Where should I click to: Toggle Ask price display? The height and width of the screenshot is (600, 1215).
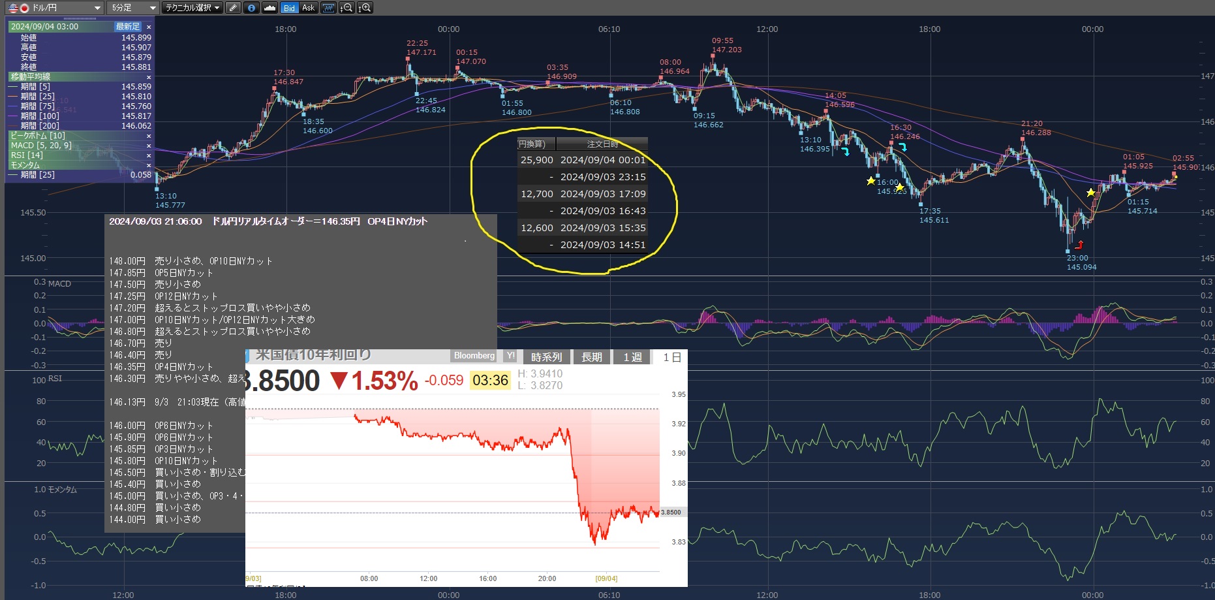click(x=308, y=8)
